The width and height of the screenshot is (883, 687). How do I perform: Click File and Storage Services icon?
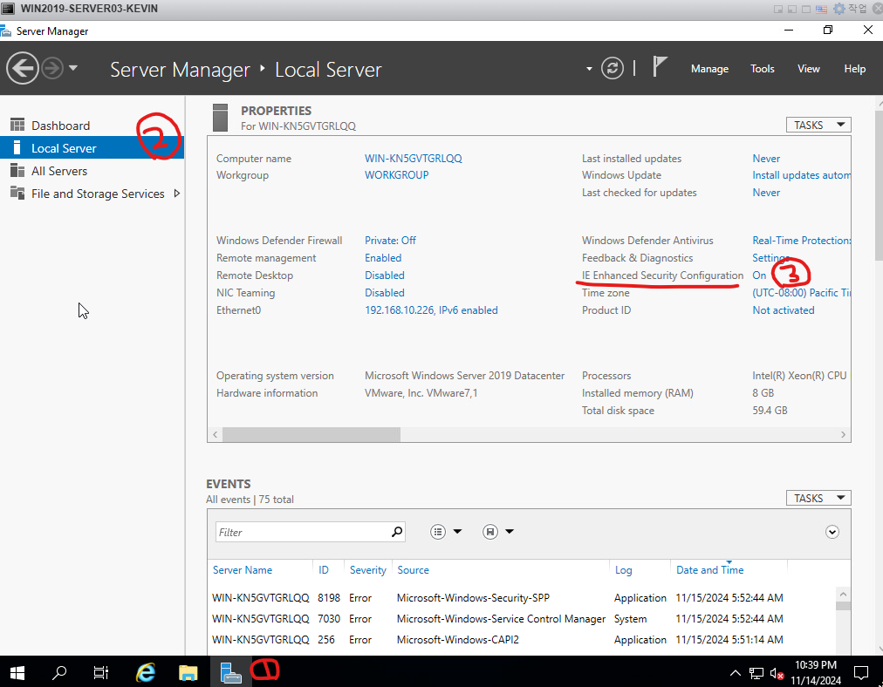coord(17,193)
